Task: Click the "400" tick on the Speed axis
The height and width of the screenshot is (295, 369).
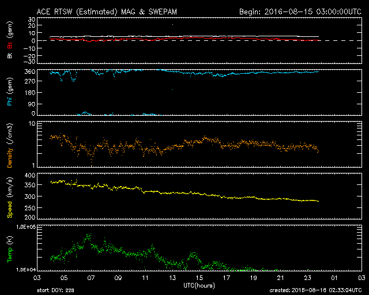Action: [x=30, y=176]
